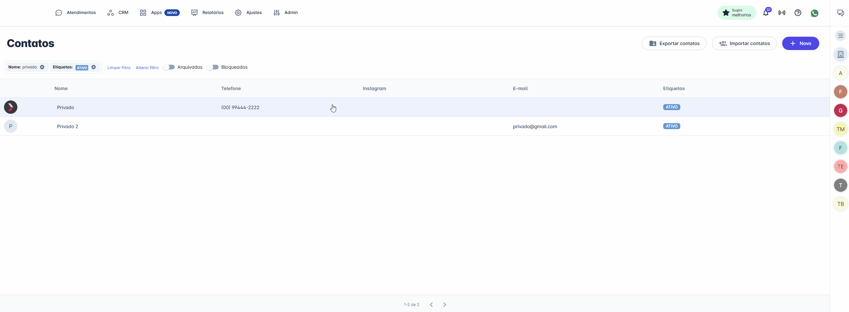
Task: Click the WhatsApp icon in the header
Action: click(x=814, y=13)
